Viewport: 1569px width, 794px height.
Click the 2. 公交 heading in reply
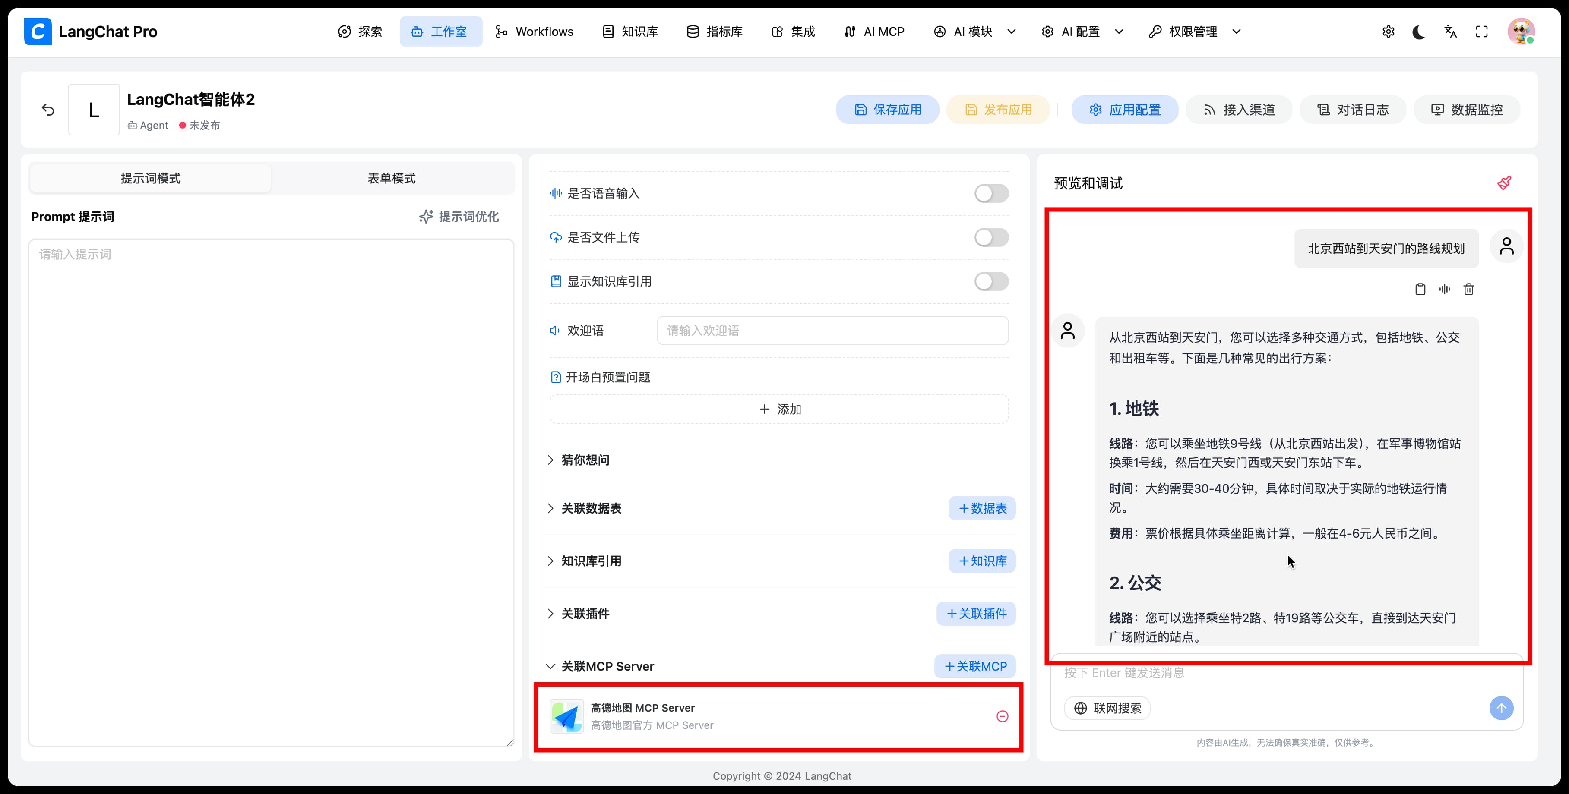[1135, 583]
